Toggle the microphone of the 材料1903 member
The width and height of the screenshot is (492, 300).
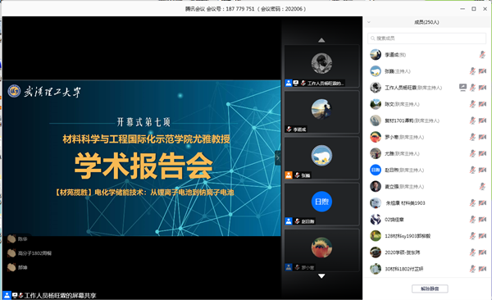click(472, 203)
